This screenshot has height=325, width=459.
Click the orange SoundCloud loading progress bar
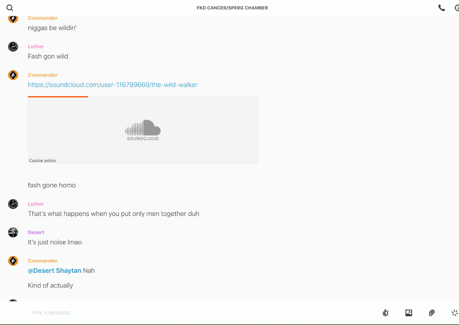pyautogui.click(x=58, y=97)
